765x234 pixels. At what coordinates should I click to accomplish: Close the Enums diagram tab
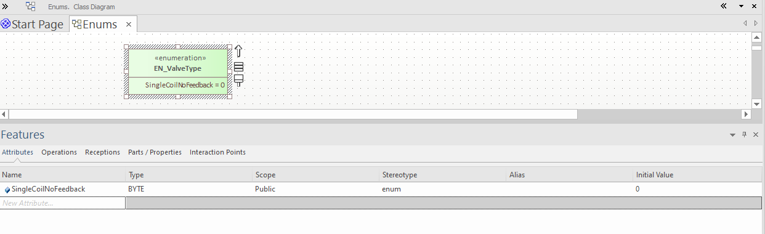129,25
